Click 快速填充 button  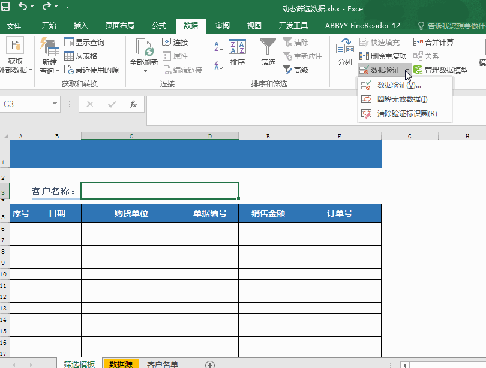click(x=379, y=42)
